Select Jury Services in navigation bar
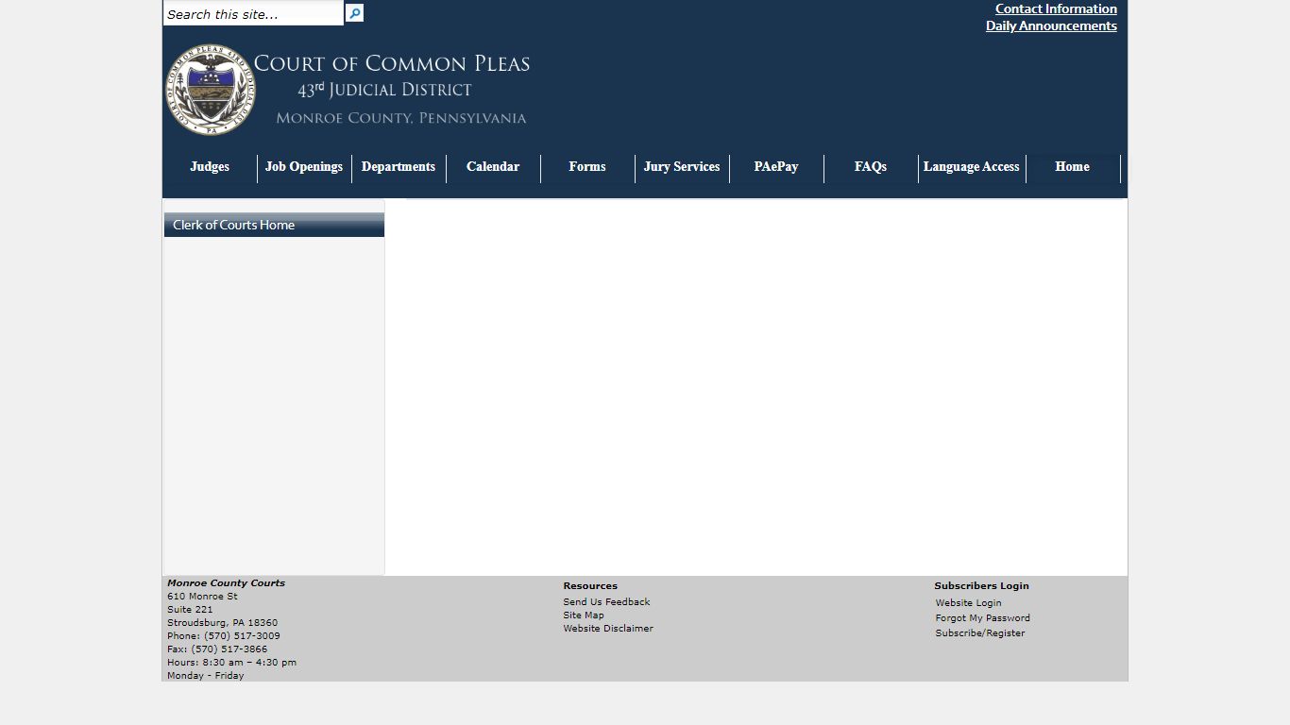 click(682, 167)
